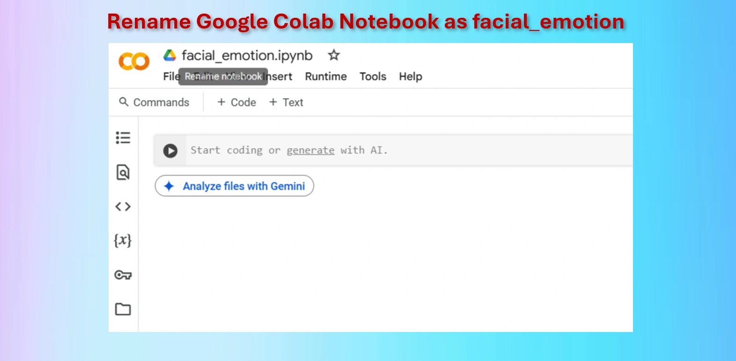Star the facial_emotion notebook

[x=334, y=55]
